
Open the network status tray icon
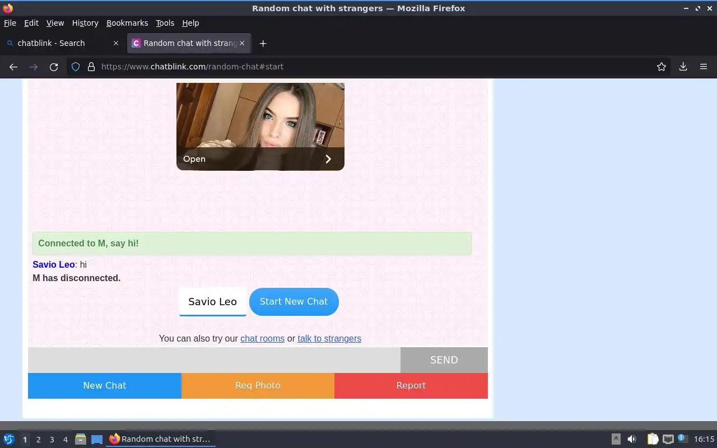click(668, 440)
